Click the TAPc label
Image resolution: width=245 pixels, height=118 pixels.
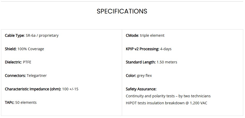pos(10,102)
